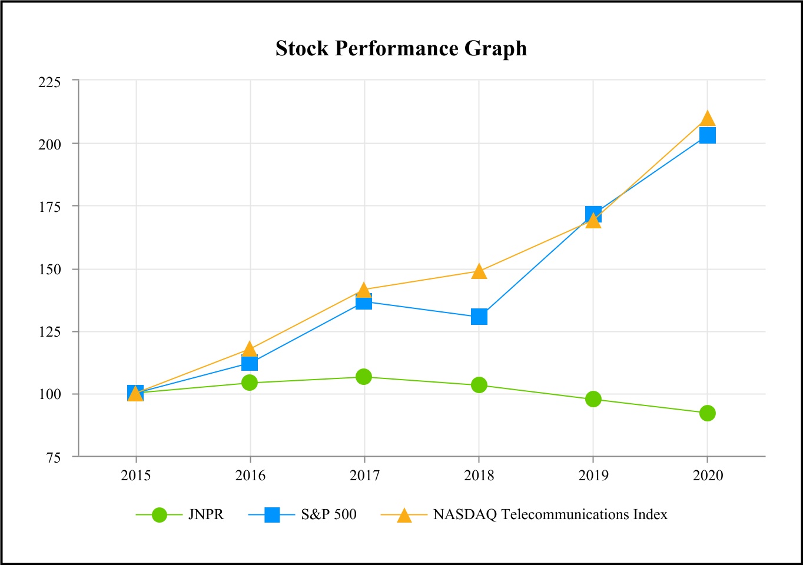Click the 150 y-axis label
803x565 pixels.
[49, 270]
